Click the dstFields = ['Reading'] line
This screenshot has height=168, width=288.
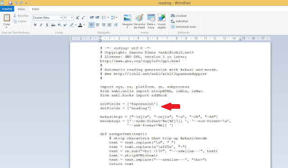[x=125, y=108]
